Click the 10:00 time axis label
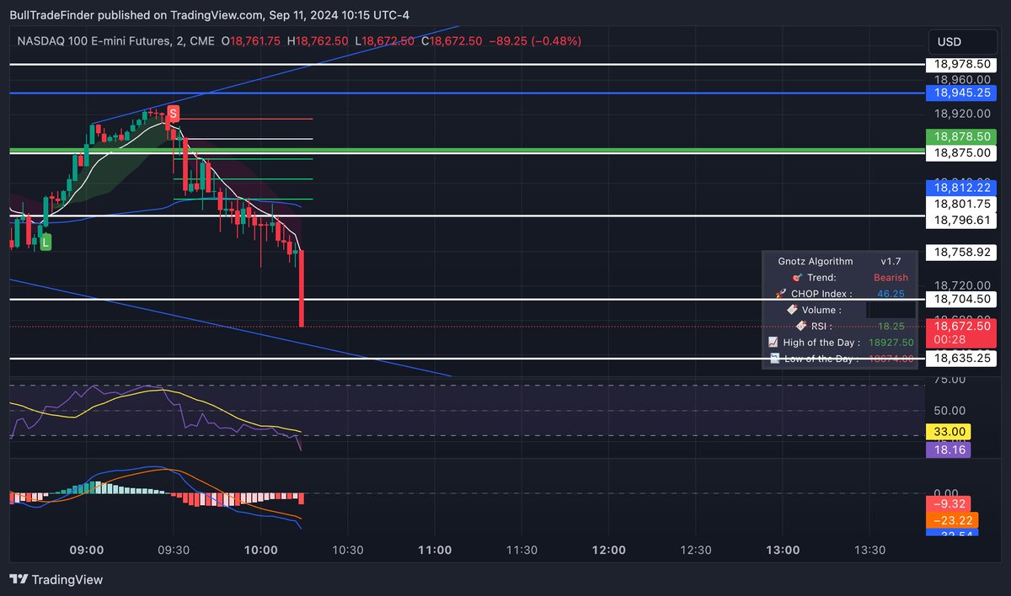1011x596 pixels. click(260, 550)
